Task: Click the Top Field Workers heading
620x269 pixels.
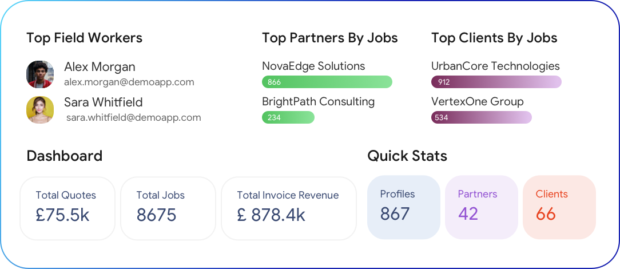Action: (x=84, y=38)
